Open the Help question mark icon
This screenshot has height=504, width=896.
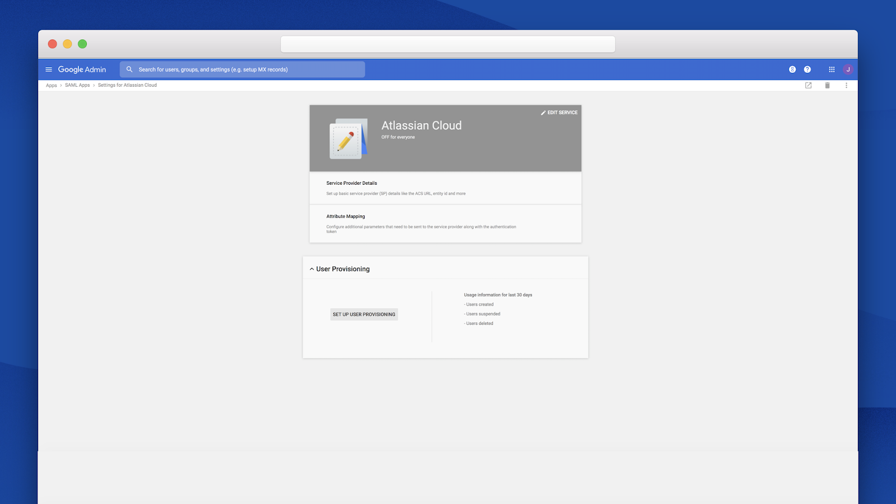pyautogui.click(x=808, y=69)
